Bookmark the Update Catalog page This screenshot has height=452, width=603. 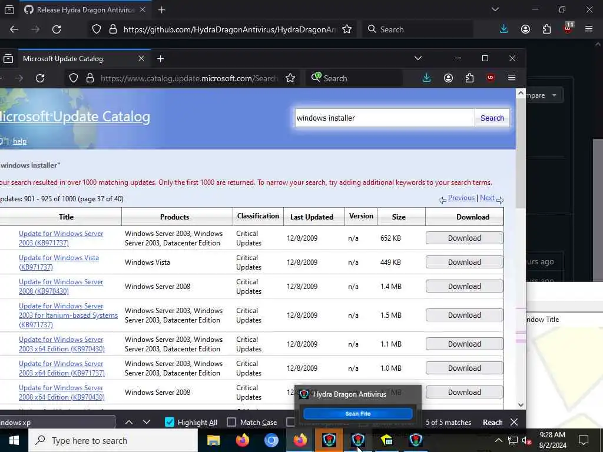tap(290, 78)
